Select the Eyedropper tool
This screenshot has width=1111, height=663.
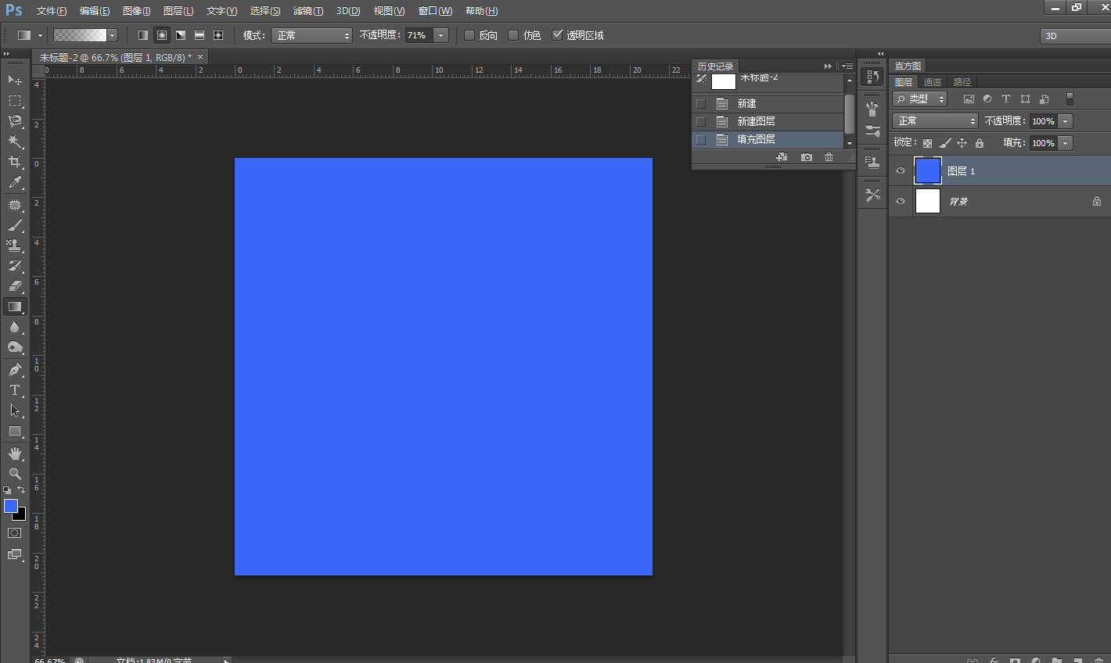(15, 182)
